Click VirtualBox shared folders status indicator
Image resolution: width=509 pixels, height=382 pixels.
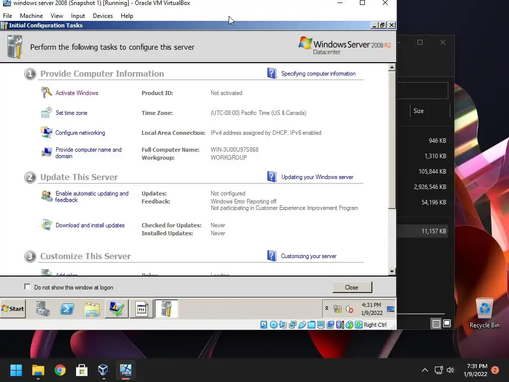pyautogui.click(x=311, y=324)
